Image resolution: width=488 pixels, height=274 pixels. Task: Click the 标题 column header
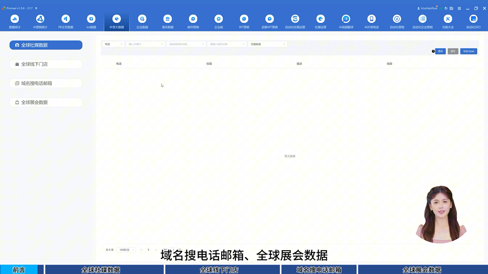209,64
